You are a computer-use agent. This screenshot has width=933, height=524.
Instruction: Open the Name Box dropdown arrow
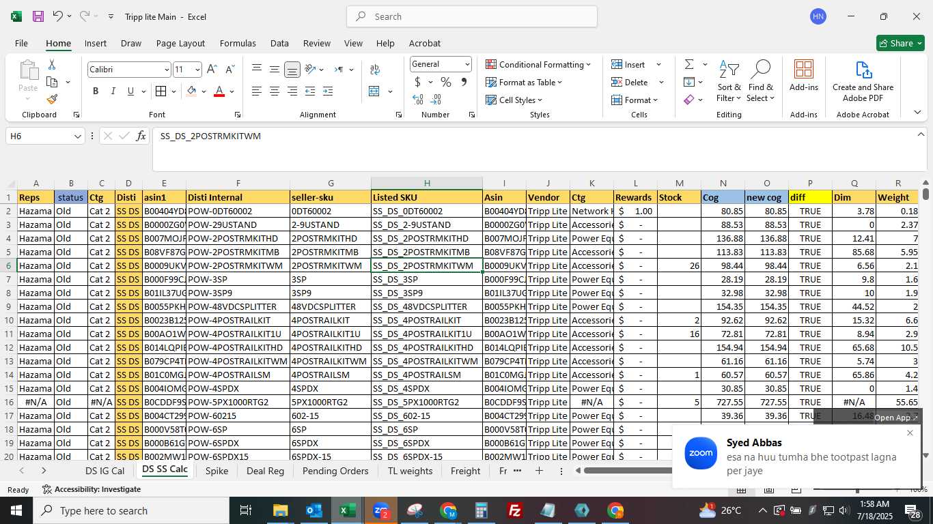click(x=78, y=136)
